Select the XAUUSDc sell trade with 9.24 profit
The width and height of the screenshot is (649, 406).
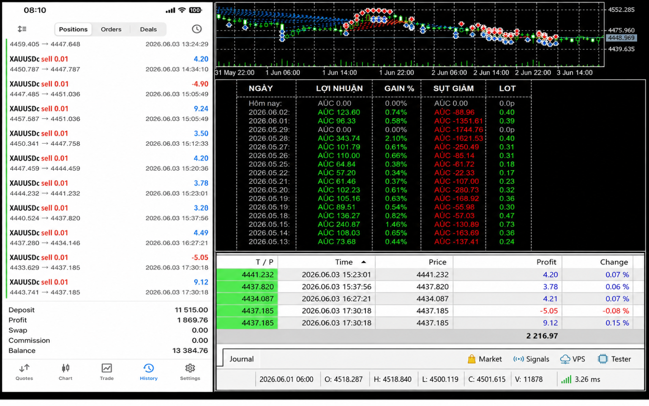(109, 114)
